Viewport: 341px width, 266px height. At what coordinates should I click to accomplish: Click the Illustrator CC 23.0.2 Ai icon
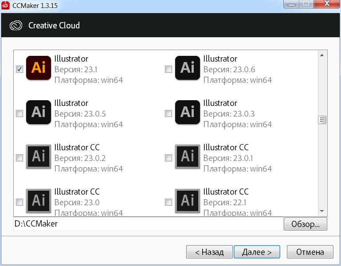coord(39,156)
